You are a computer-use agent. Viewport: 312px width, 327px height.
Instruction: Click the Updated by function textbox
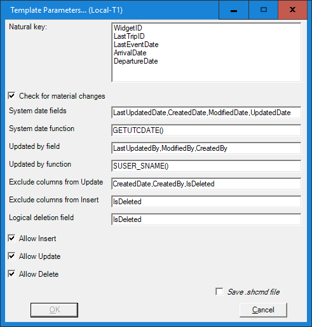[206, 166]
